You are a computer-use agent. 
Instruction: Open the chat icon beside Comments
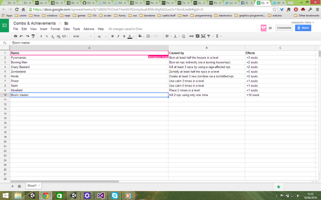pyautogui.click(x=270, y=28)
